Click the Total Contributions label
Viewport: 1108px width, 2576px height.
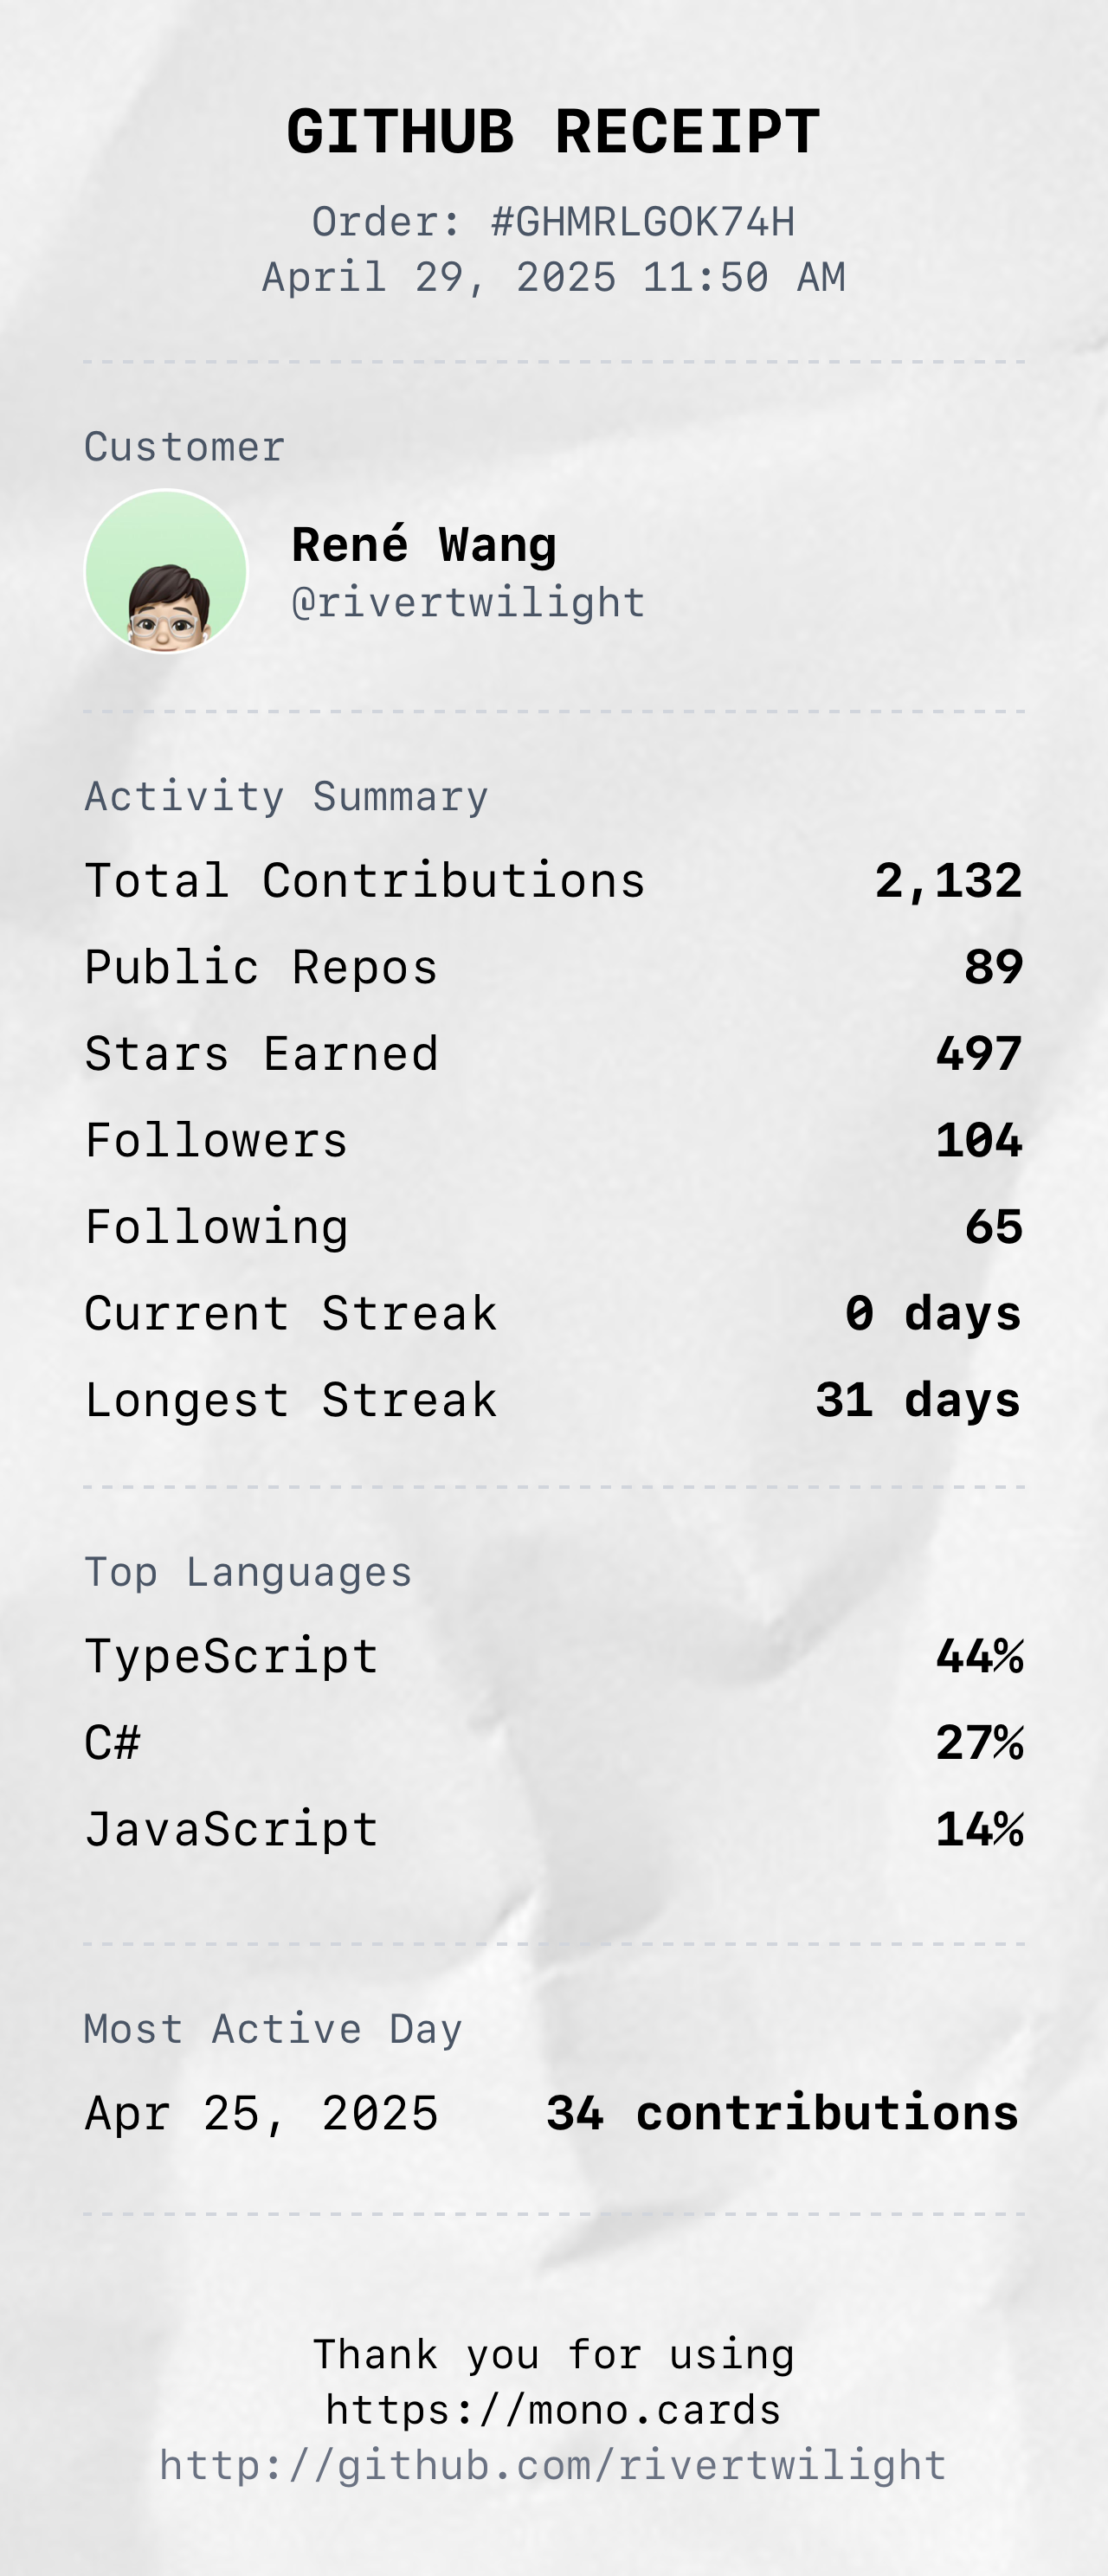pos(365,881)
